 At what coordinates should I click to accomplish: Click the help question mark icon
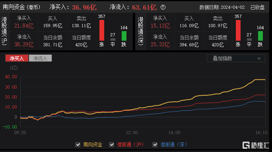click(163, 7)
